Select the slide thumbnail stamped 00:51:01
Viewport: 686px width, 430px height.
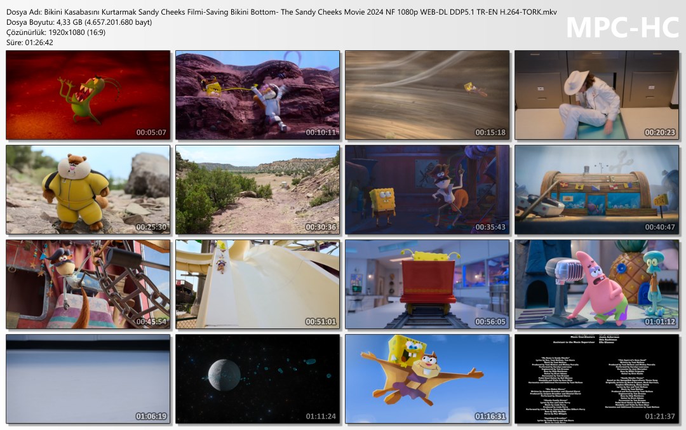(258, 285)
